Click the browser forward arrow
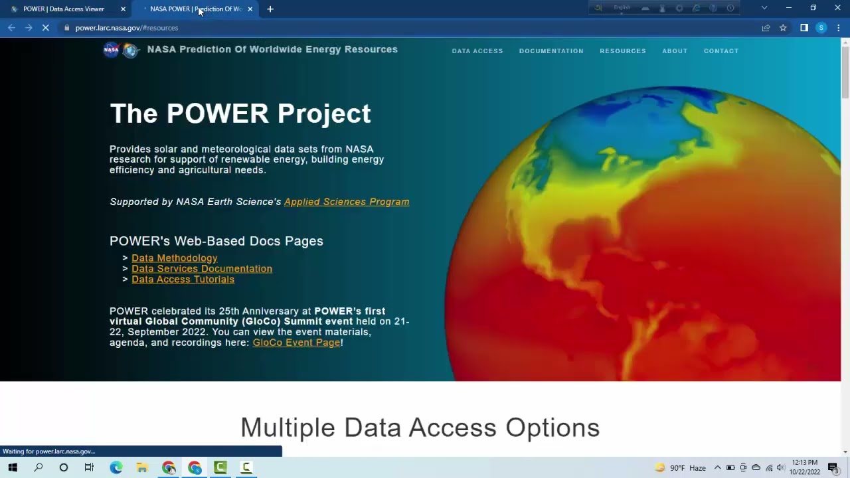Viewport: 850px width, 478px height. (x=29, y=28)
